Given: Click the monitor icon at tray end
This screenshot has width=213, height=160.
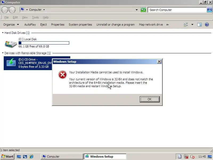Looking at the screenshot, I should (210, 157).
